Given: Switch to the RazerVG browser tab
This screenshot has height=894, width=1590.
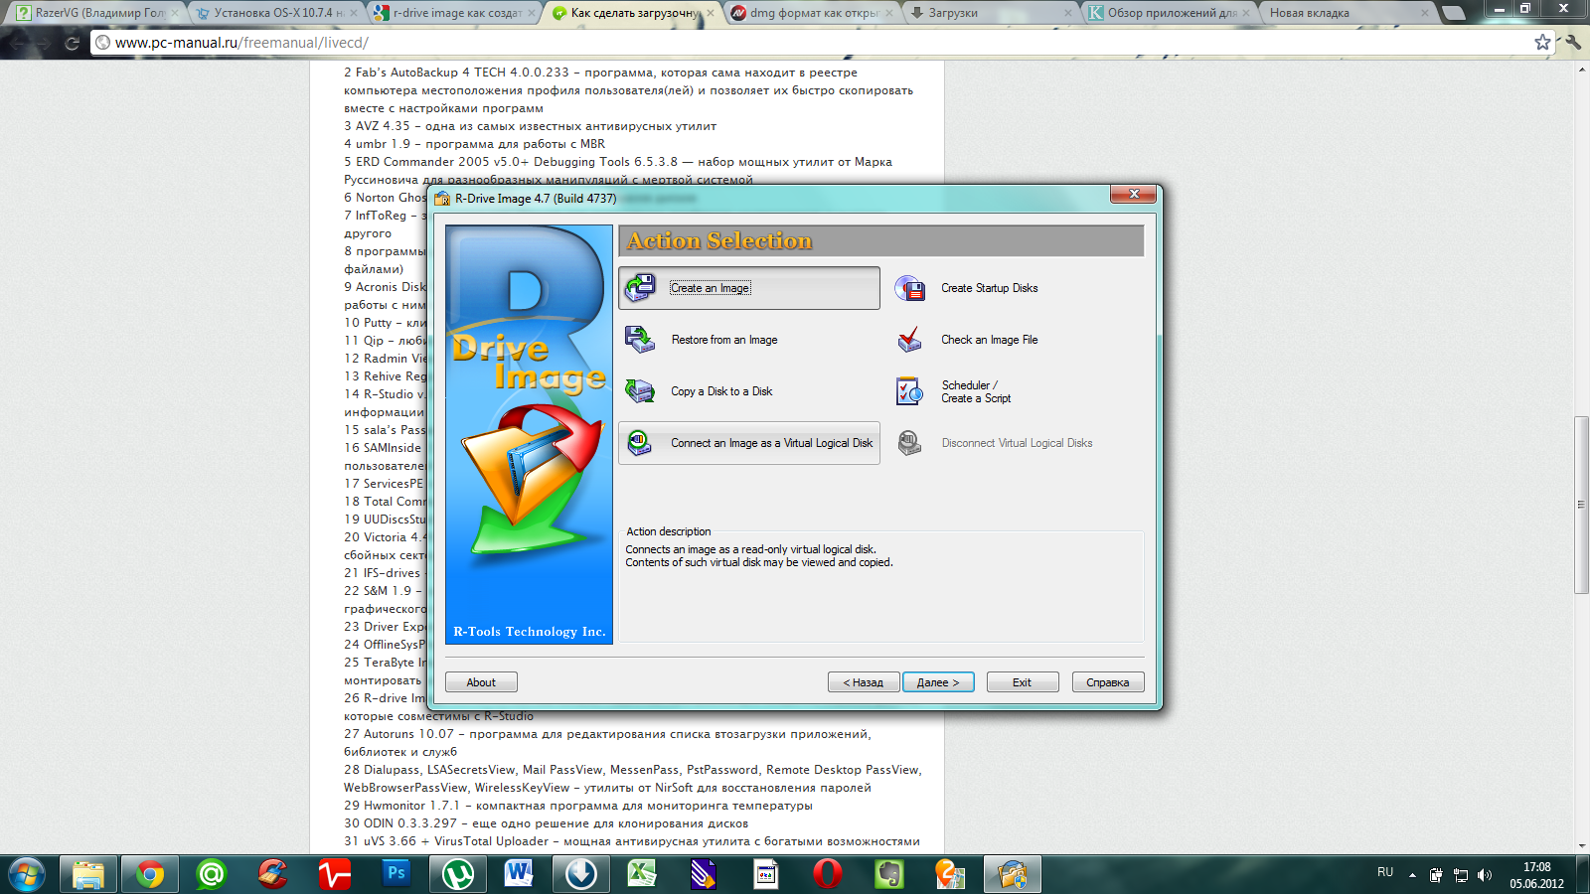Looking at the screenshot, I should [x=97, y=13].
